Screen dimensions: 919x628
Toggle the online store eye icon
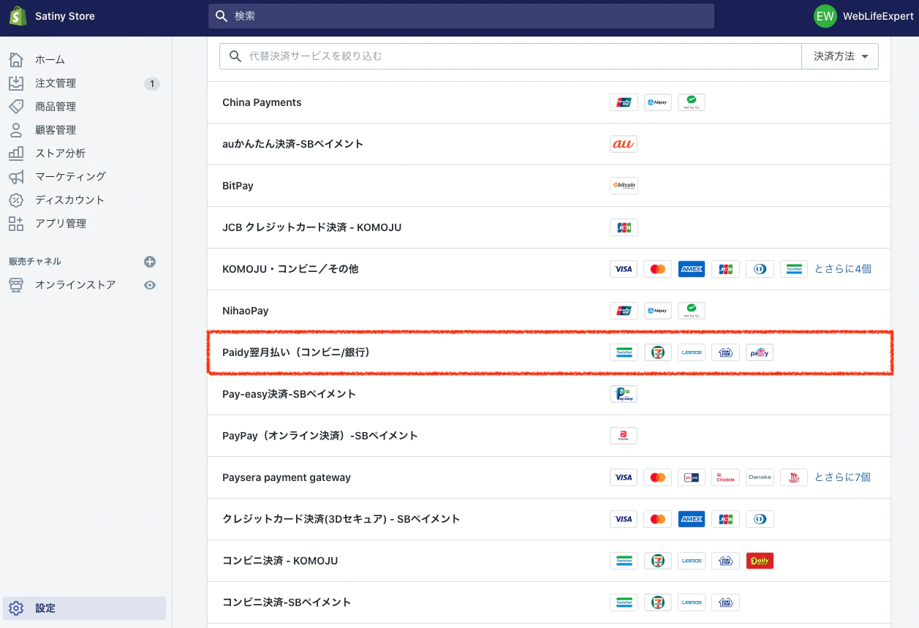point(150,285)
